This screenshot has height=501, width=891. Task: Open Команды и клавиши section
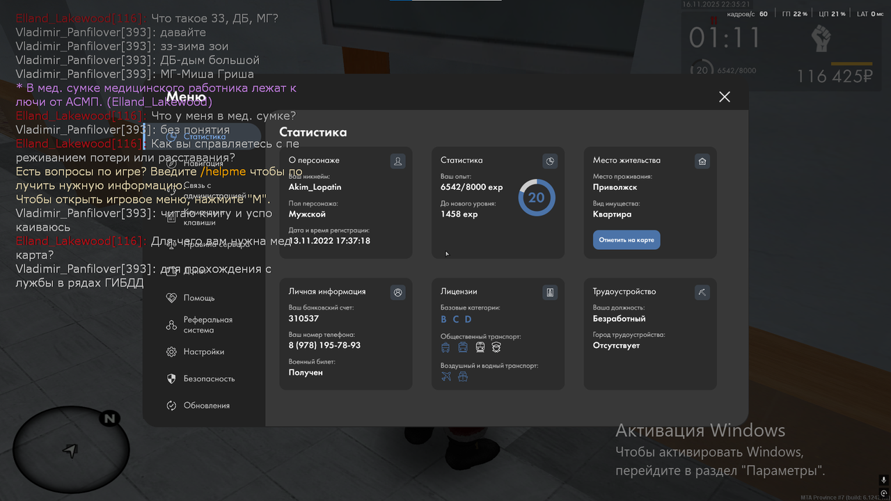point(204,218)
